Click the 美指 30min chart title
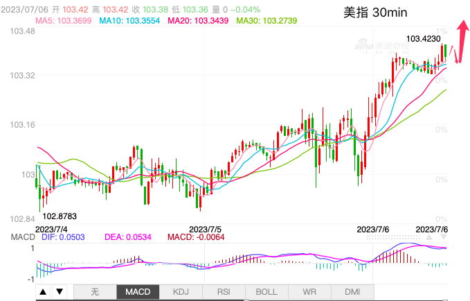The image size is (470, 301). (x=375, y=12)
